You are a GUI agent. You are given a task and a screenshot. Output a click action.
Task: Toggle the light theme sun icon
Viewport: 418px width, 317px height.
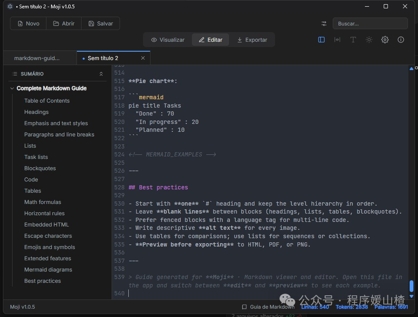click(369, 40)
